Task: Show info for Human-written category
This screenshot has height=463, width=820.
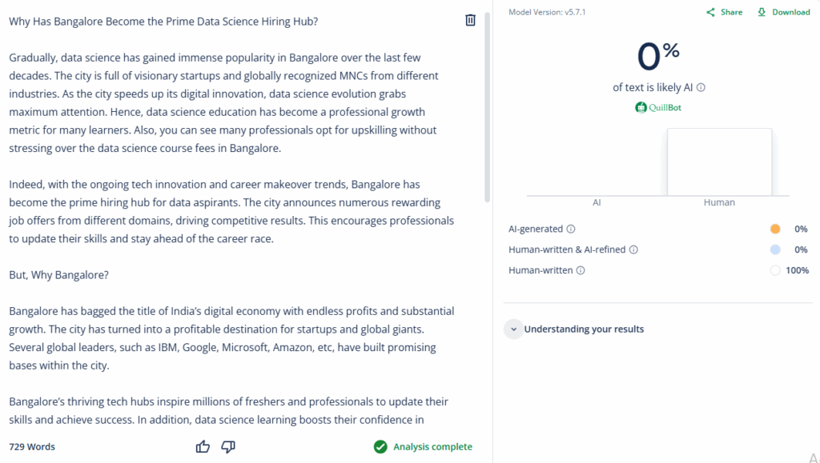Action: tap(581, 270)
